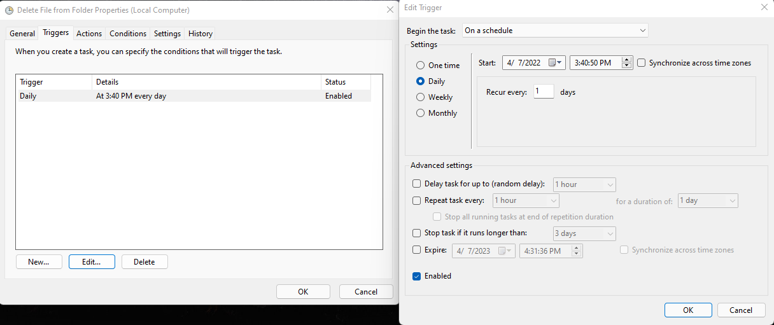Screen dimensions: 774x325
Task: Click the Edit... trigger button
Action: click(92, 262)
